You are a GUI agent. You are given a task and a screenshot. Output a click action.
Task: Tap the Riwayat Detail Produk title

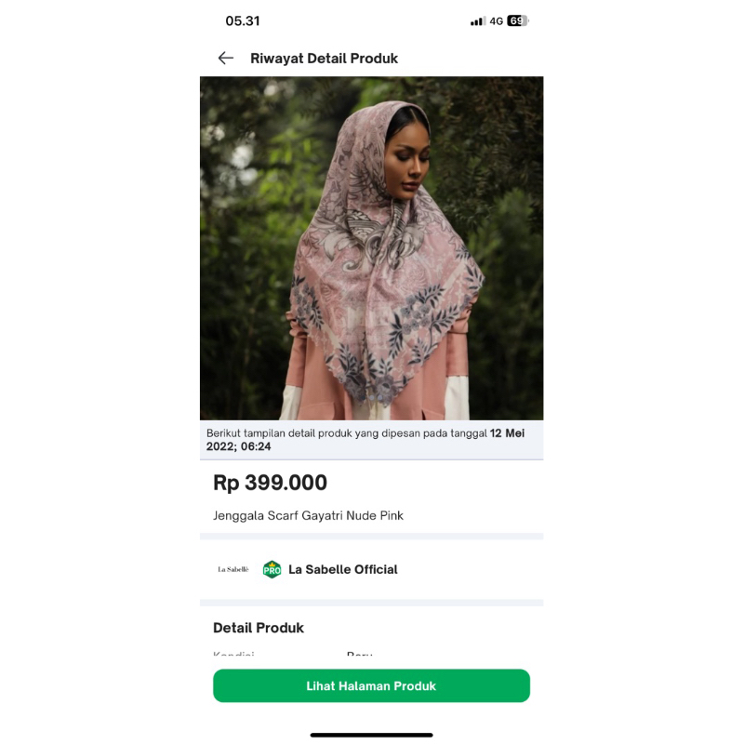coord(324,58)
